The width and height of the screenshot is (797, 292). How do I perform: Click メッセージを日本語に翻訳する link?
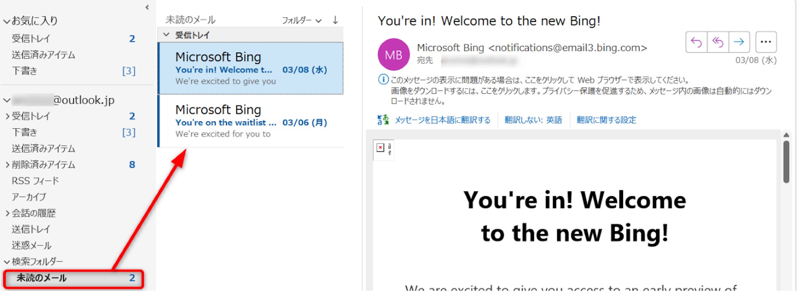(442, 120)
